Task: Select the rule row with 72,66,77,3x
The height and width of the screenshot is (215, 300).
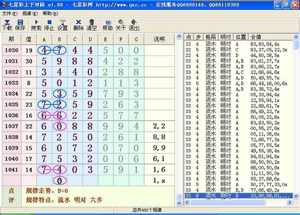Action: (x=238, y=139)
